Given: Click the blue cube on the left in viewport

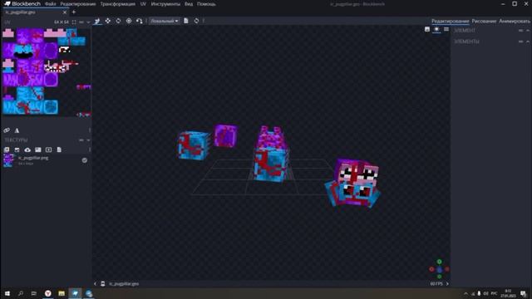Looking at the screenshot, I should (193, 145).
